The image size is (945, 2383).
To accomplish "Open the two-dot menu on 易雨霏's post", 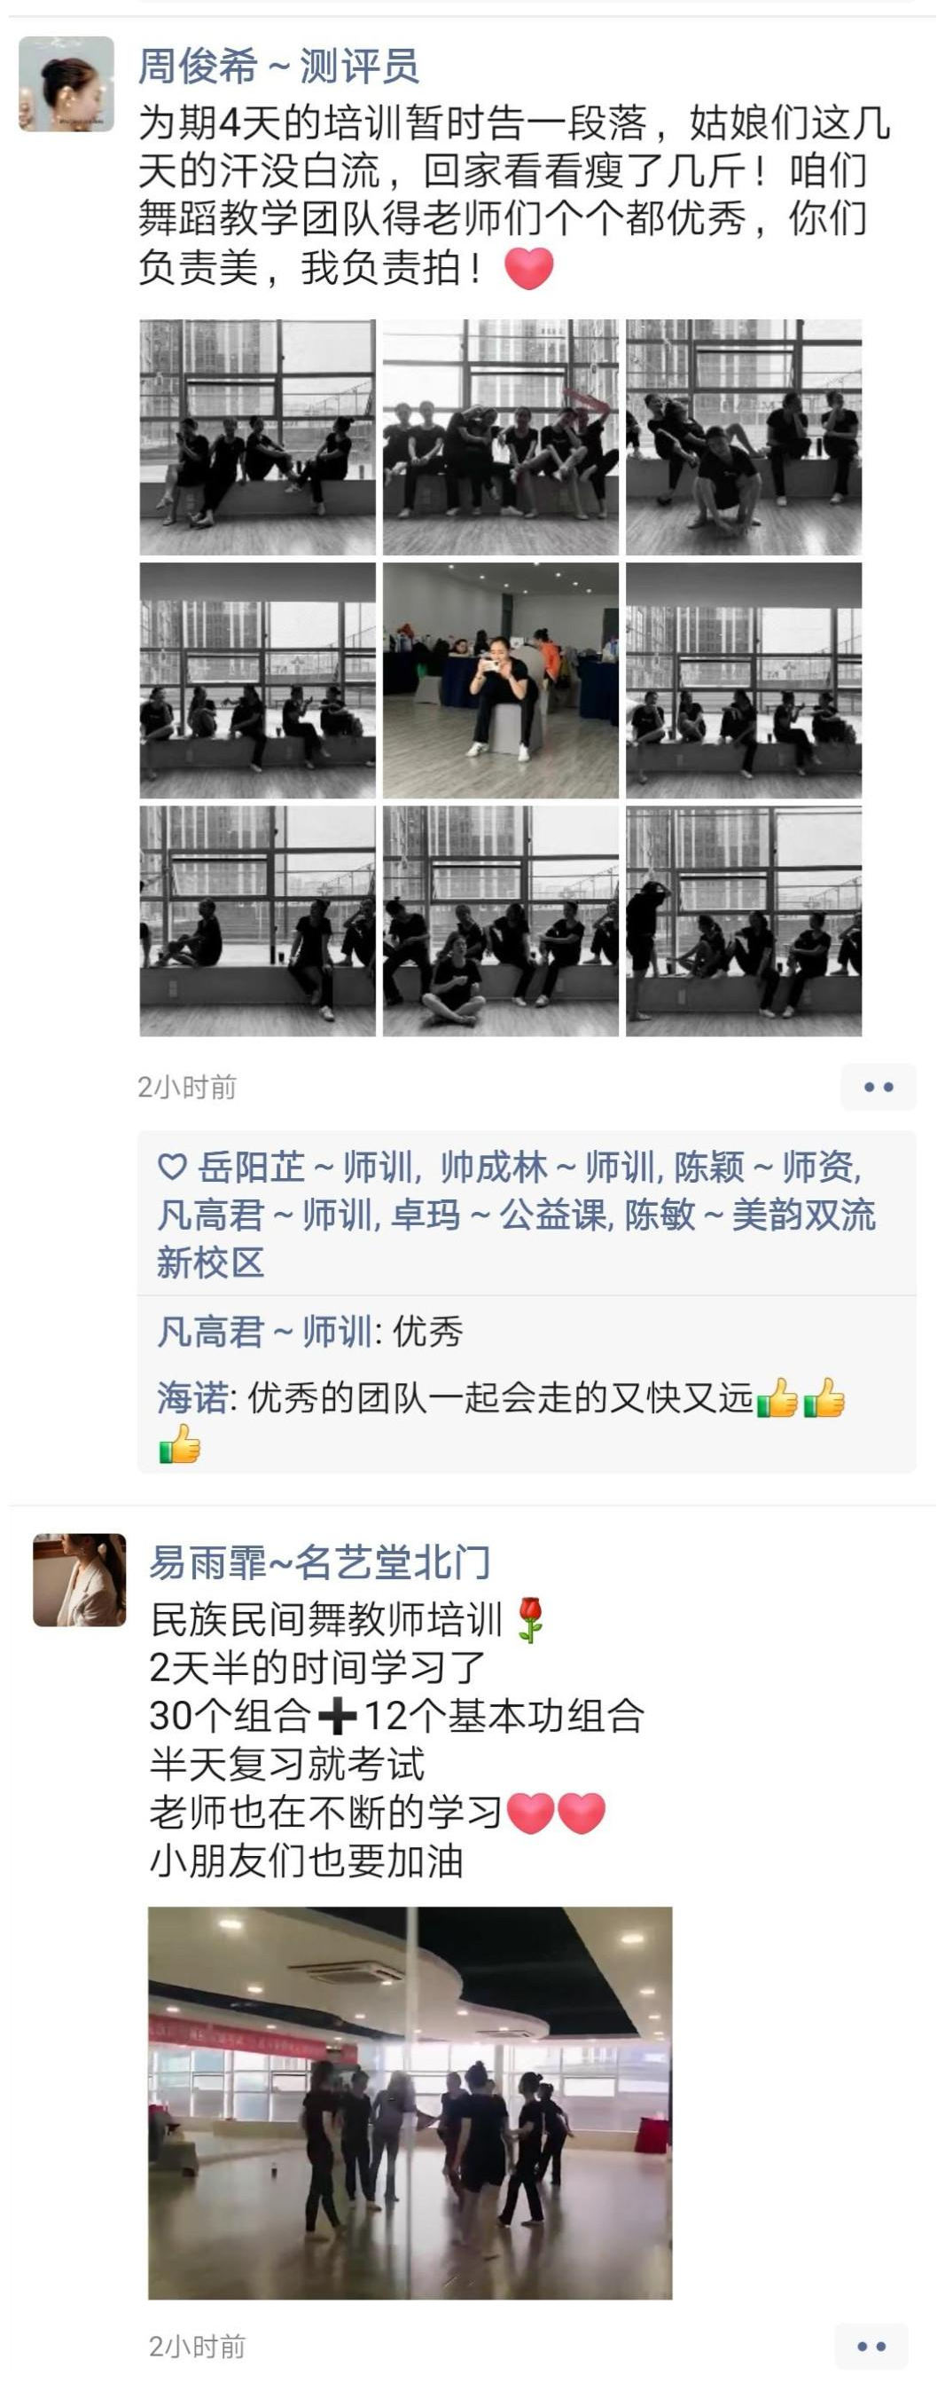I will (x=871, y=2346).
